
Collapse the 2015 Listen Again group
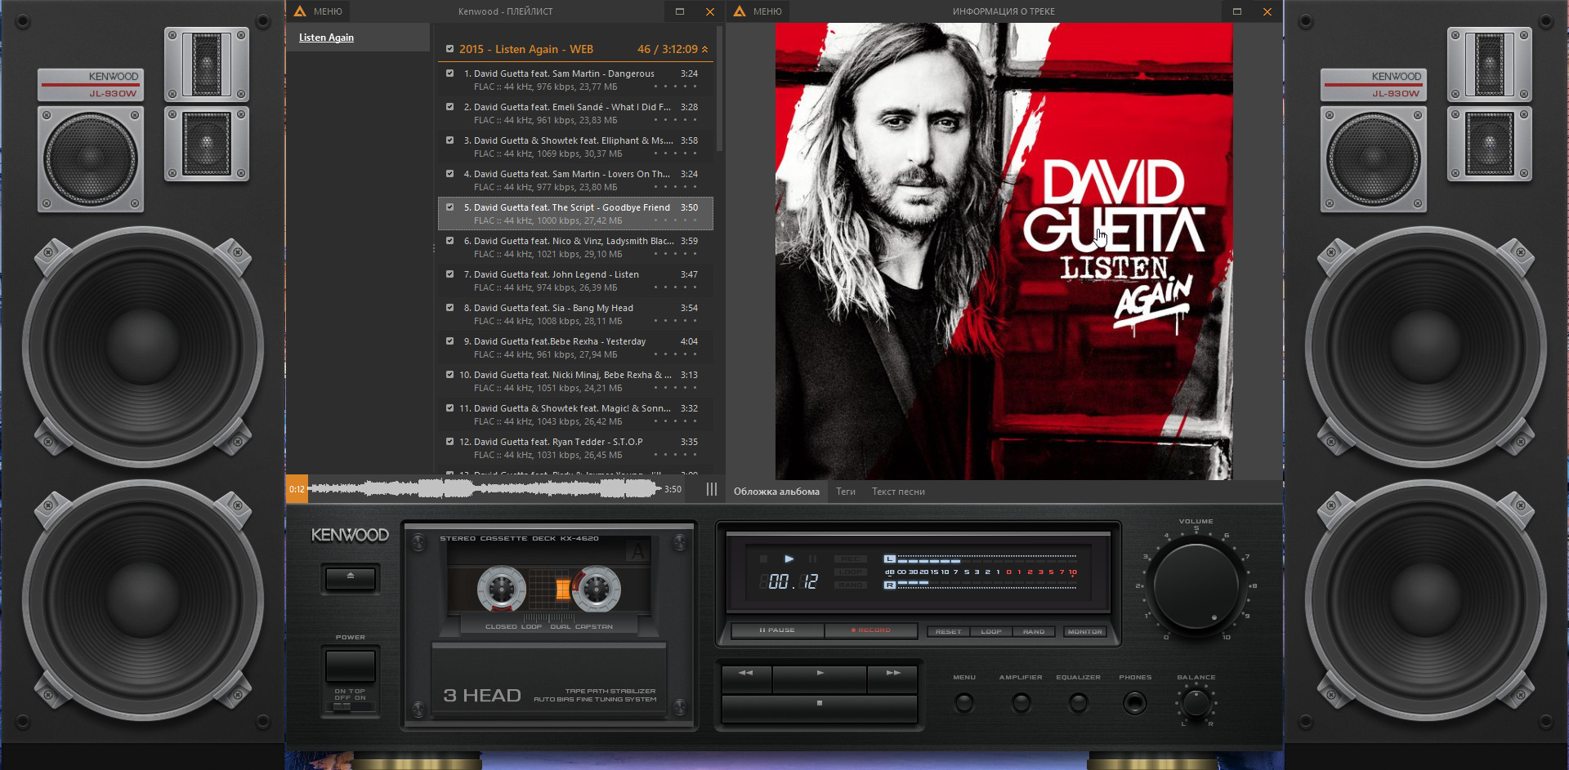click(704, 50)
